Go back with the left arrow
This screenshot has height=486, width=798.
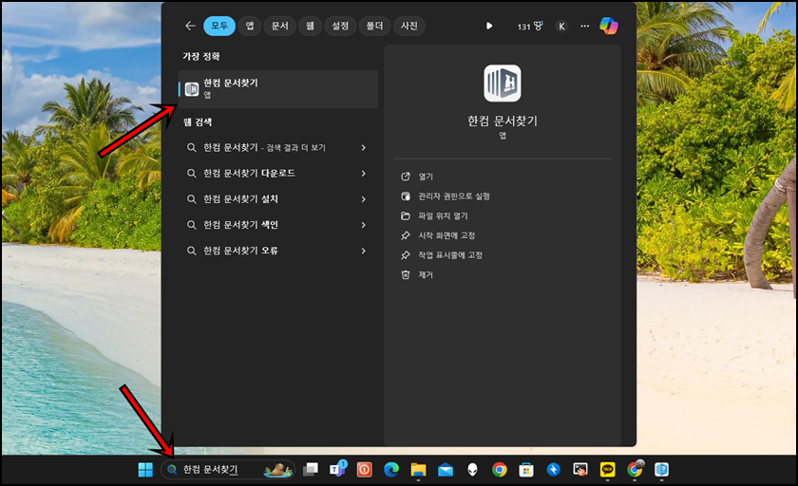[x=190, y=26]
